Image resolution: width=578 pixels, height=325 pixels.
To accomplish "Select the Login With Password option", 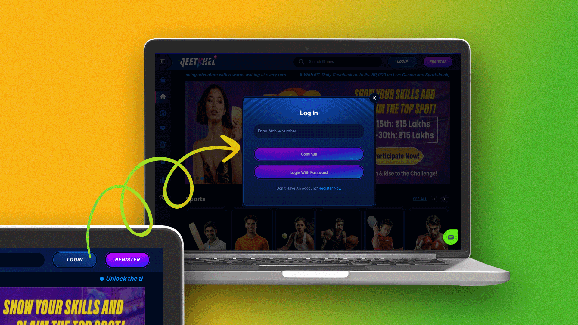I will 309,172.
